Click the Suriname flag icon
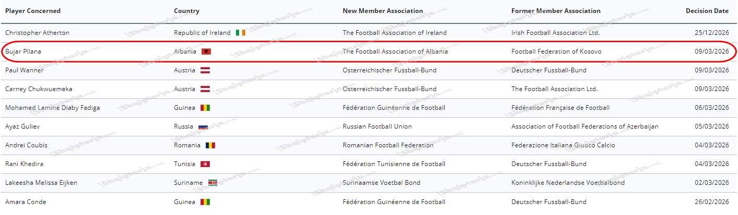The width and height of the screenshot is (738, 215). 212,183
